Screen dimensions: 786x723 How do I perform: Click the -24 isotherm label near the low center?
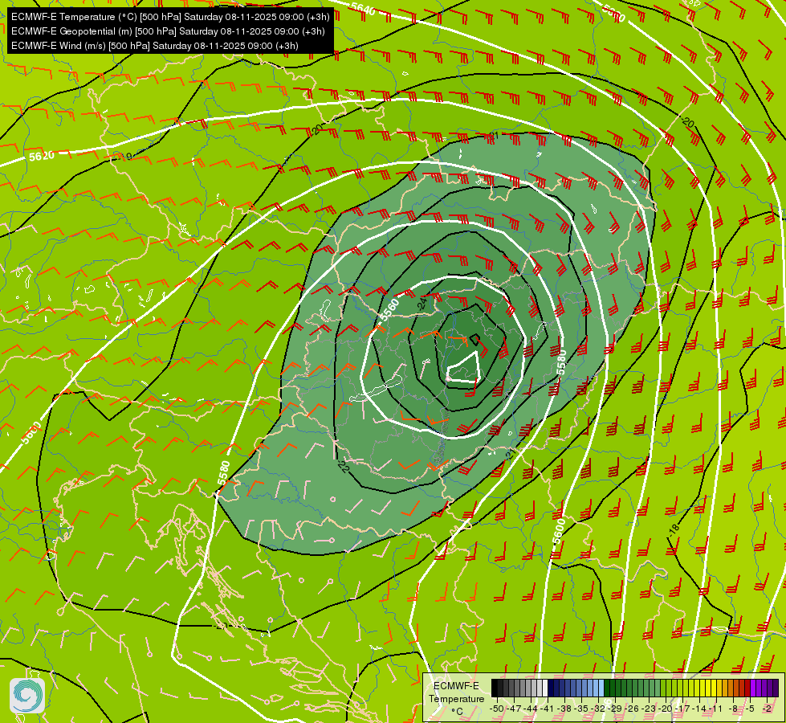[422, 303]
